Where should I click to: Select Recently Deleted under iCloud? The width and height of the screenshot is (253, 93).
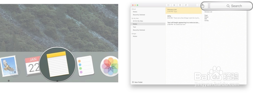pyautogui.click(x=139, y=15)
